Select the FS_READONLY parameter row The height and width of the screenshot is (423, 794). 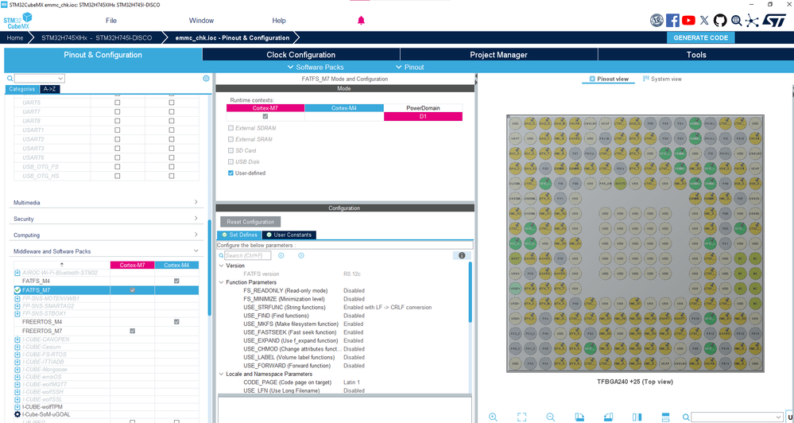pos(344,291)
